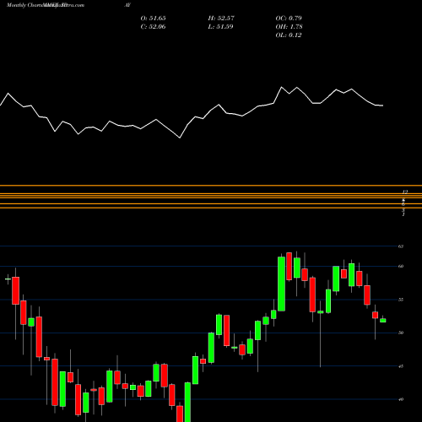
Task: Click the OH: 1.78 reading
Action: tap(289, 26)
